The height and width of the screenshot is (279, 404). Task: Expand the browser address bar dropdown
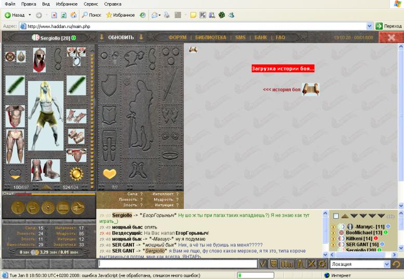click(x=369, y=26)
